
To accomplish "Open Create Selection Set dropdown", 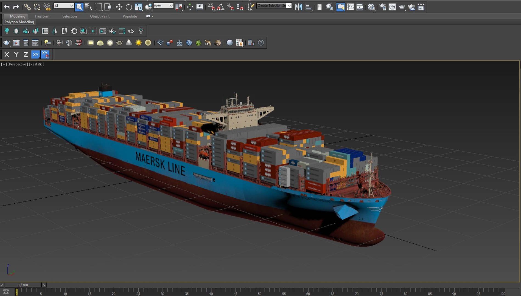I will [x=274, y=6].
